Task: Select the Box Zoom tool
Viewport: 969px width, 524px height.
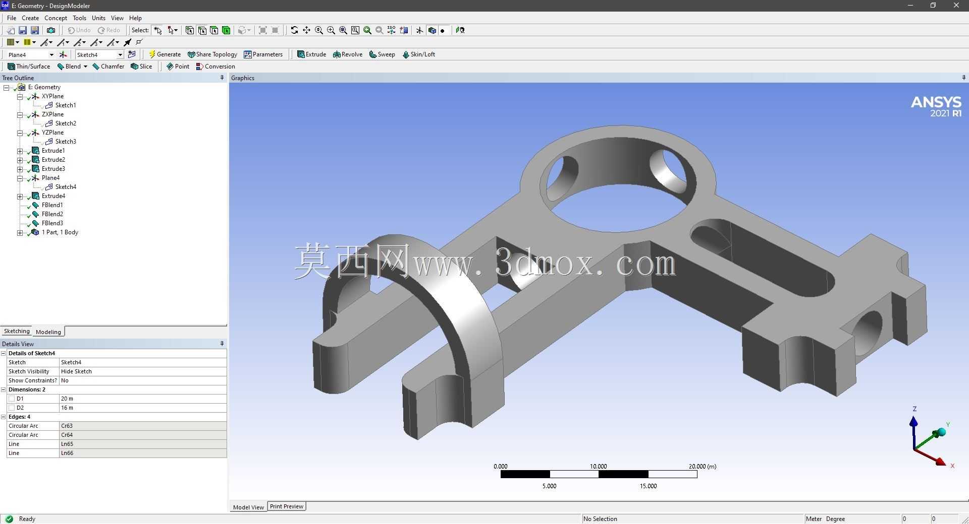Action: point(331,30)
